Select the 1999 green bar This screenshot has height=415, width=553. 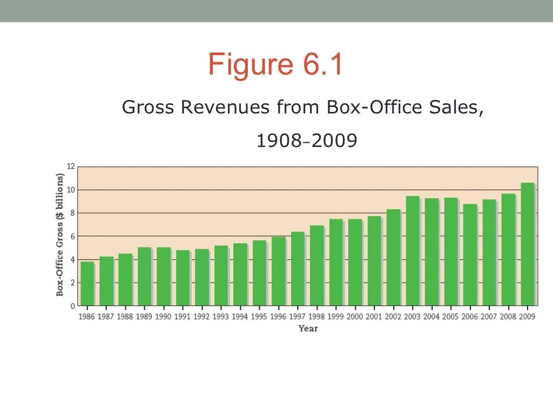pyautogui.click(x=336, y=262)
